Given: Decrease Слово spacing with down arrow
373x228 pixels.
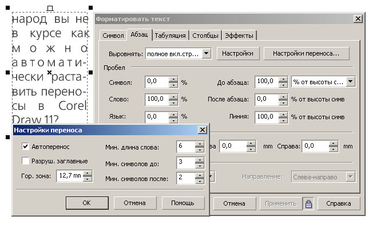Looking at the screenshot, I should click(x=174, y=103).
